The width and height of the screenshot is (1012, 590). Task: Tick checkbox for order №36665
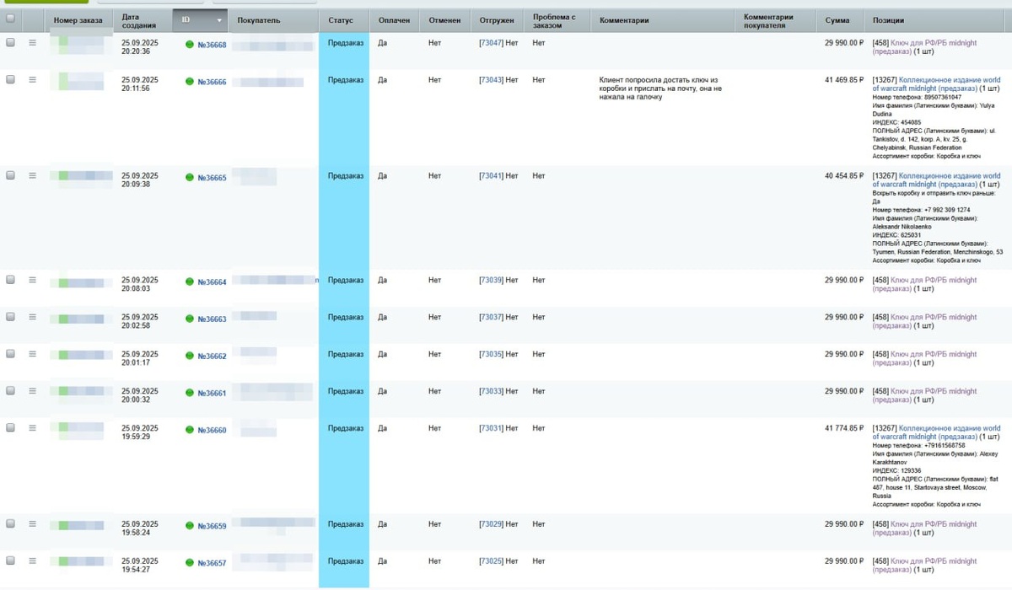(x=10, y=175)
